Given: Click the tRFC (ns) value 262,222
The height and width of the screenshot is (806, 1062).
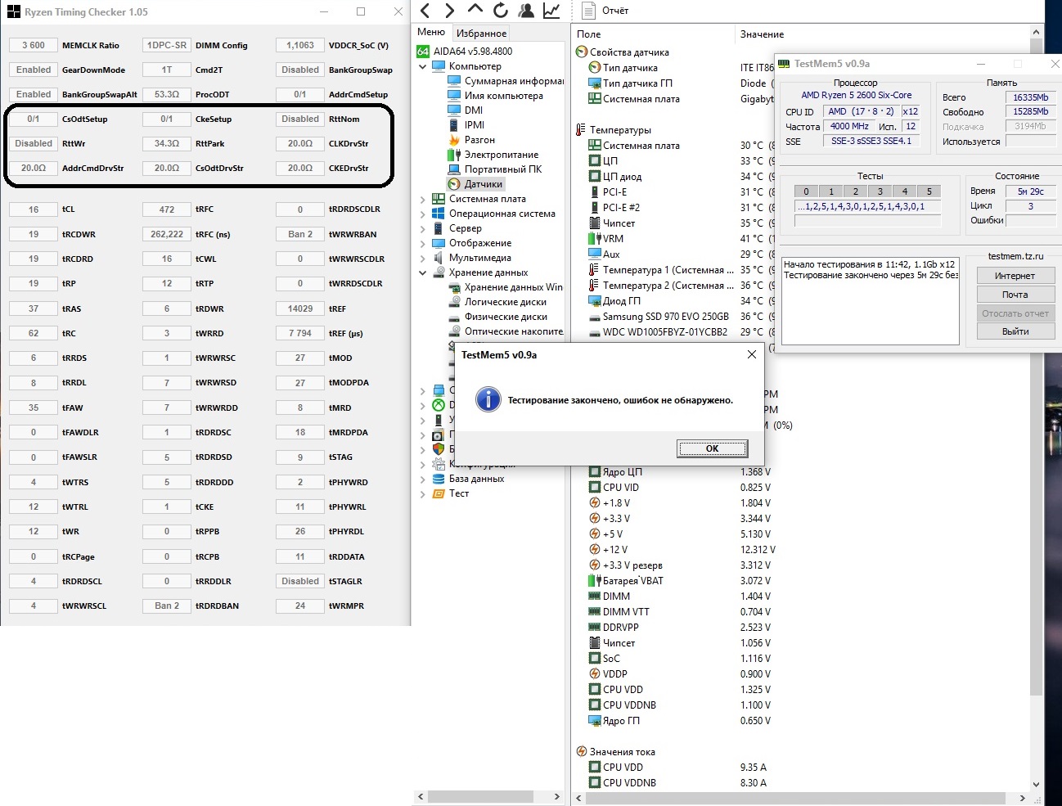Looking at the screenshot, I should tap(167, 235).
